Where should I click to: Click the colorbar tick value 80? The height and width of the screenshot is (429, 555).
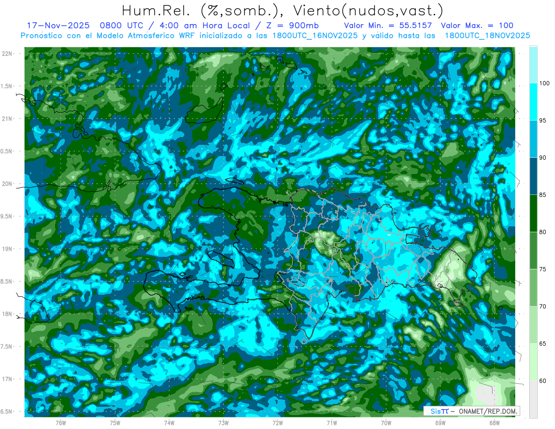pos(543,232)
